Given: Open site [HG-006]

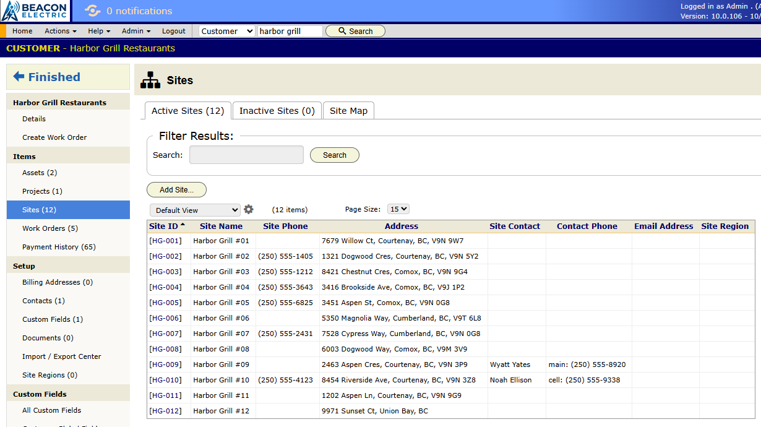Looking at the screenshot, I should tap(166, 318).
